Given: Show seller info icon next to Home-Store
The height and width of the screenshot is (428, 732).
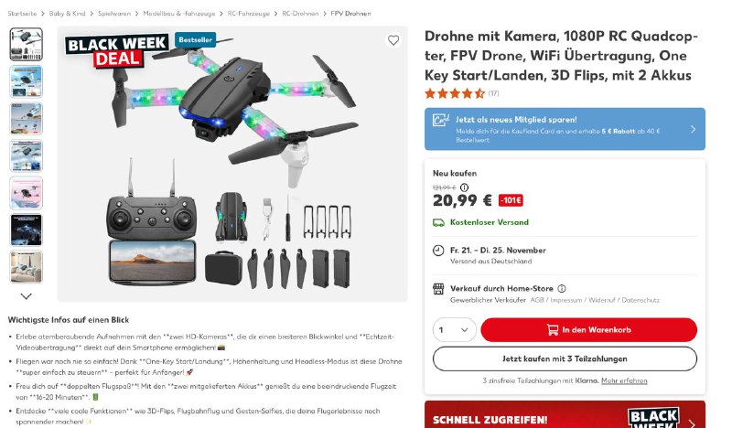Looking at the screenshot, I should pos(562,288).
